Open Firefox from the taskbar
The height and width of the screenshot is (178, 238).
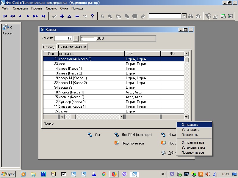click(x=114, y=174)
